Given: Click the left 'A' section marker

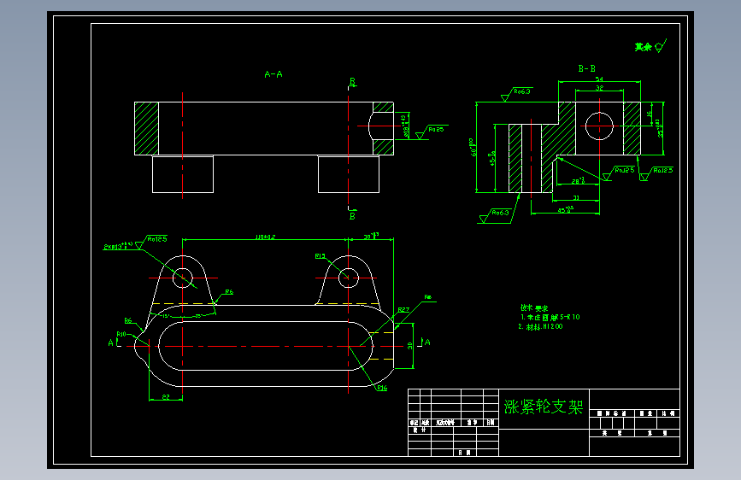Looking at the screenshot, I should [110, 342].
